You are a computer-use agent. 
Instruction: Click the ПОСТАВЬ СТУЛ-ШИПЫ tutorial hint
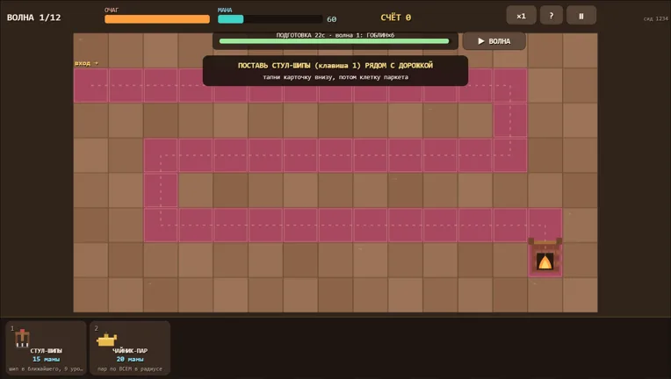[x=335, y=70]
